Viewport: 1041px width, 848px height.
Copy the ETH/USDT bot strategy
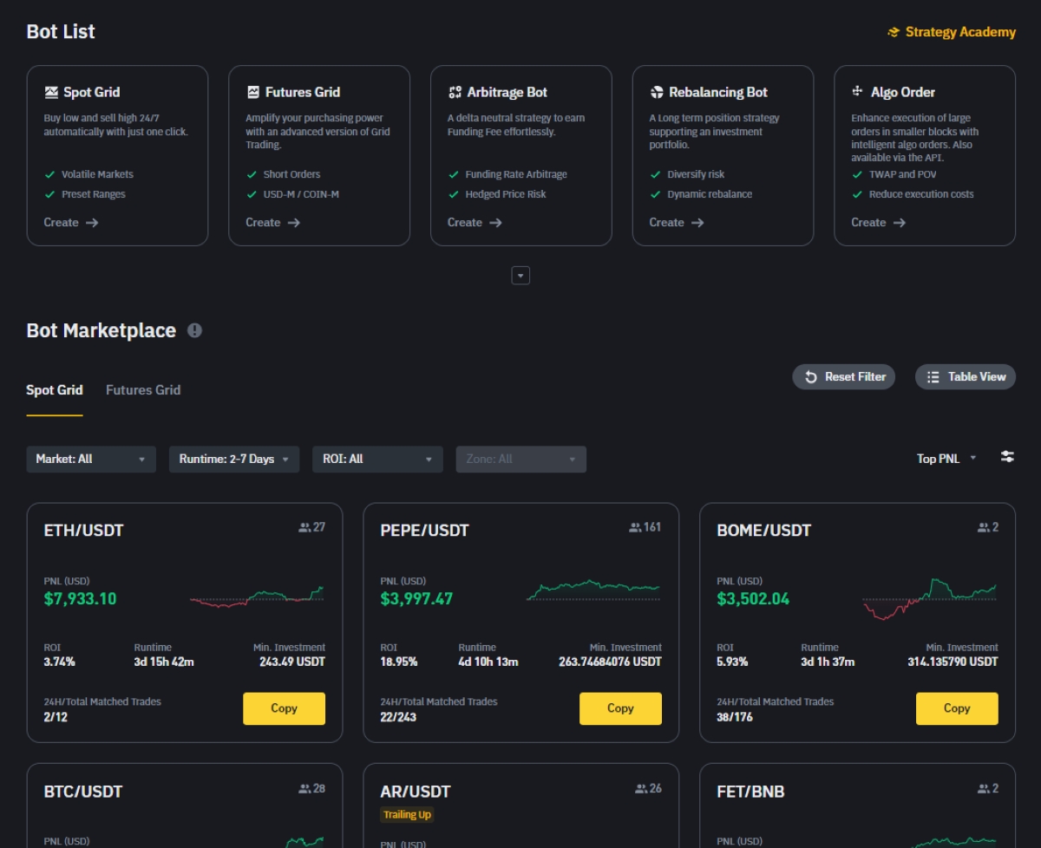pyautogui.click(x=284, y=708)
